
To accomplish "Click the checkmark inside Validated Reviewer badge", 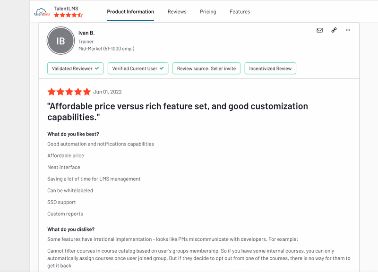I will click(96, 68).
